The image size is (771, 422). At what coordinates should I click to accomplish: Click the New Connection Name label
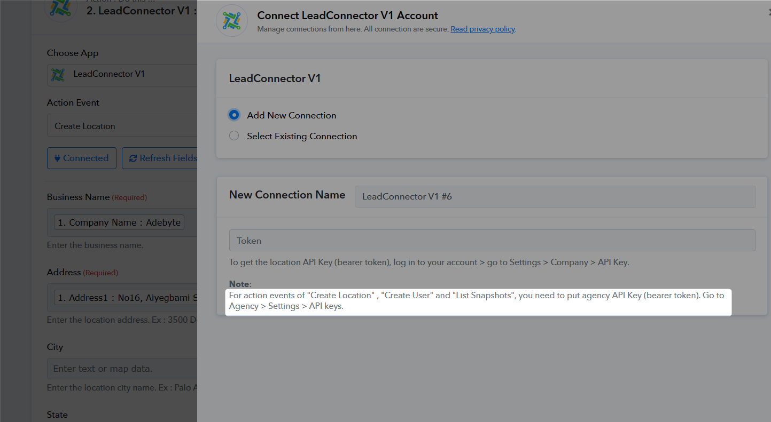point(287,195)
